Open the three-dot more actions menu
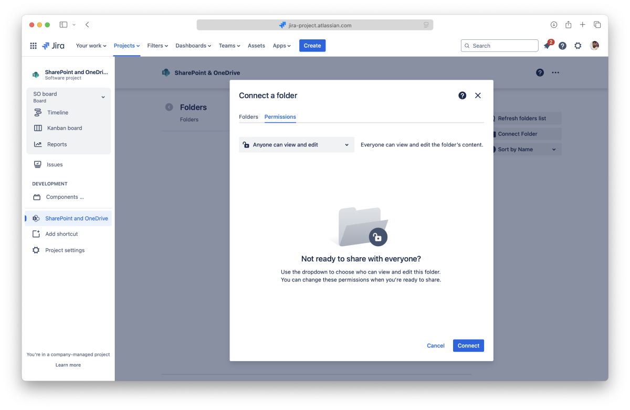 point(555,73)
